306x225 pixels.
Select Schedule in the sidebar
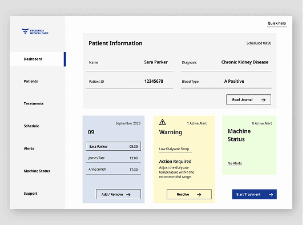point(31,126)
